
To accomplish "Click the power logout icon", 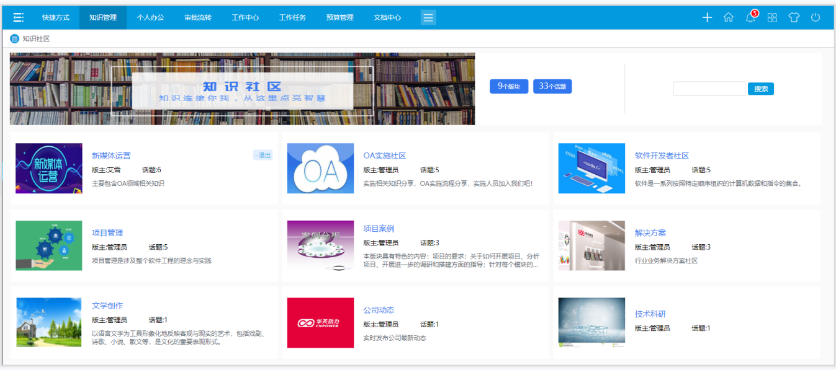I will tap(816, 17).
